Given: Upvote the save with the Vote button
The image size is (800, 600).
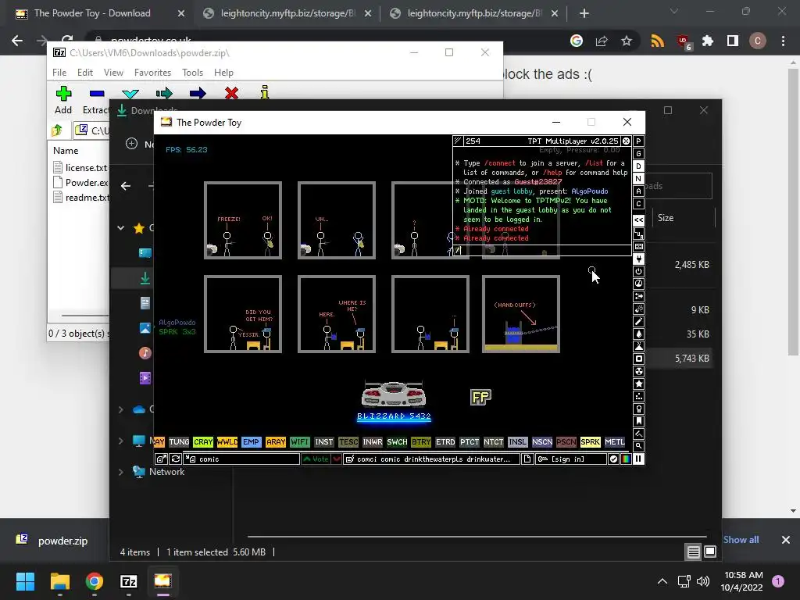Looking at the screenshot, I should pos(316,459).
